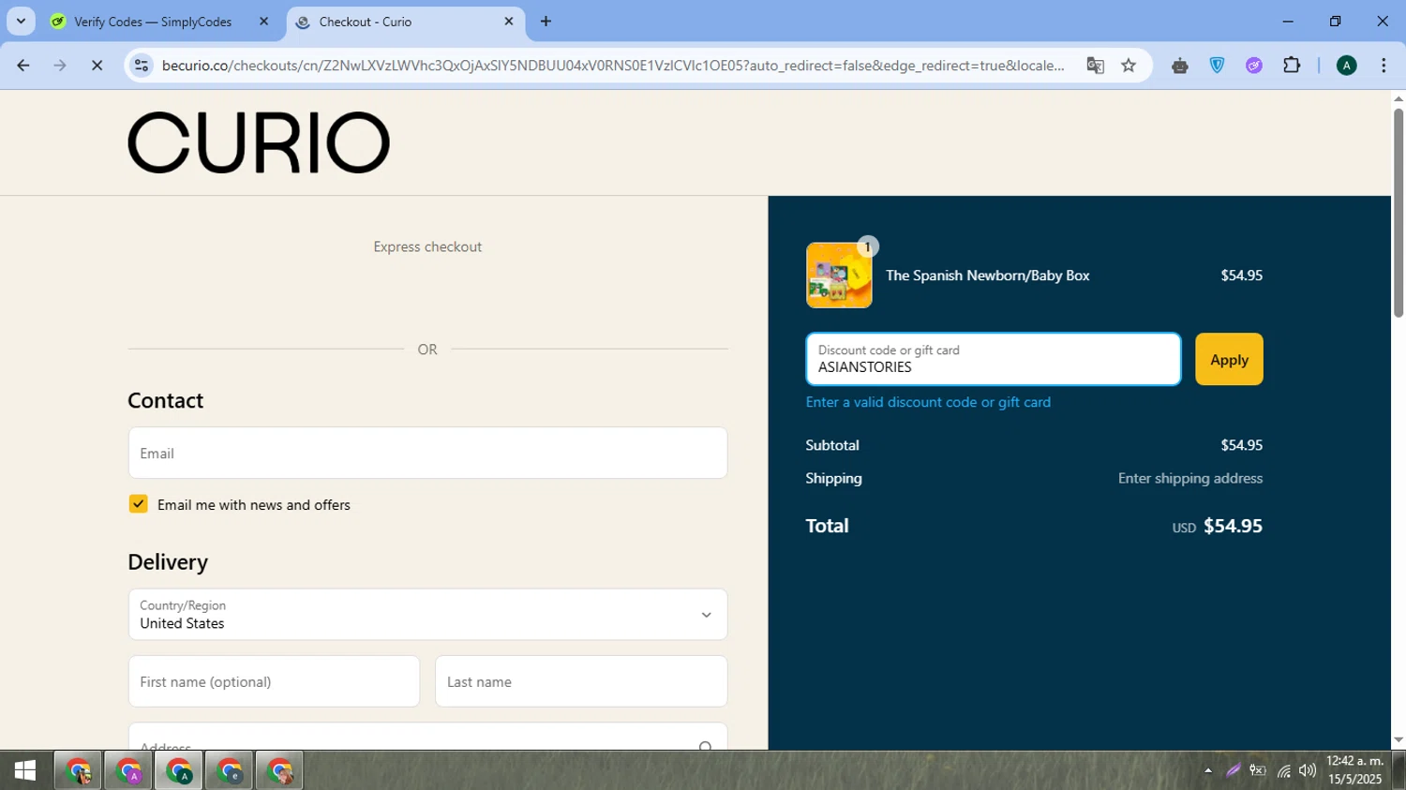
Task: Click The Spanish Newborn/Baby Box title
Action: 988,276
